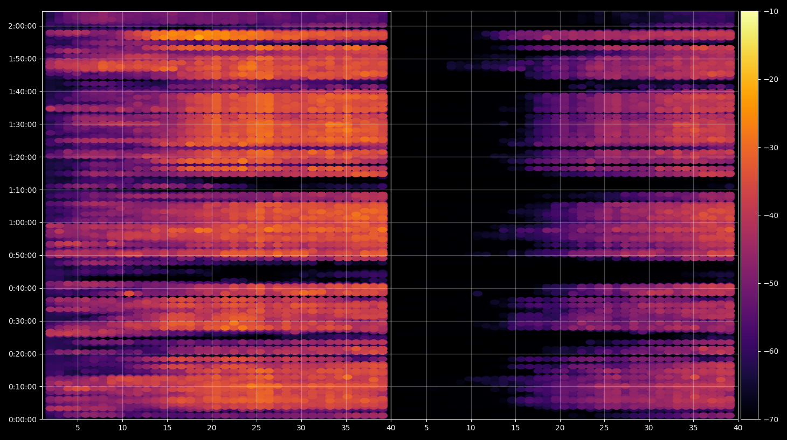Click x-axis label 25 under right heatmap

pos(604,428)
